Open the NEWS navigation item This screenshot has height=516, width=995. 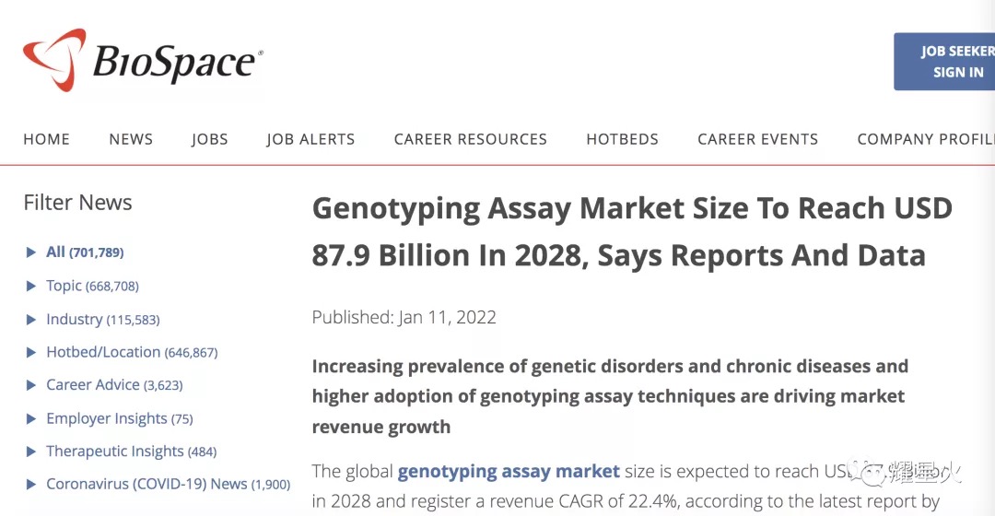point(131,139)
